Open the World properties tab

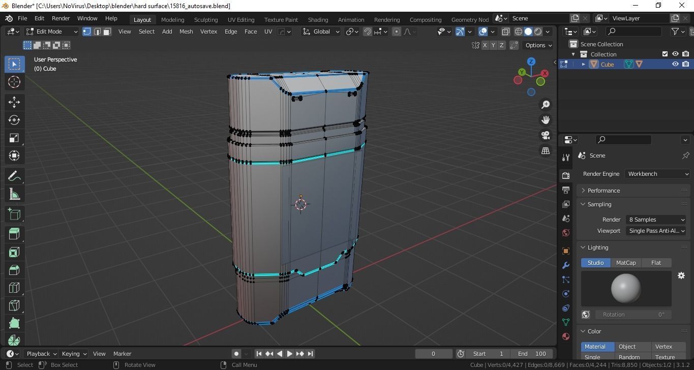(x=566, y=233)
